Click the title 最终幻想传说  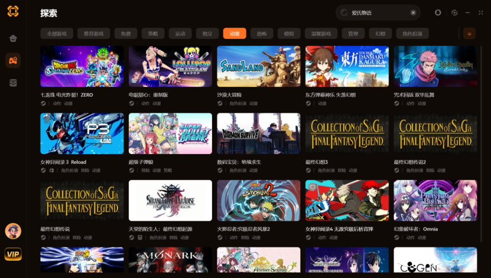coord(55,229)
